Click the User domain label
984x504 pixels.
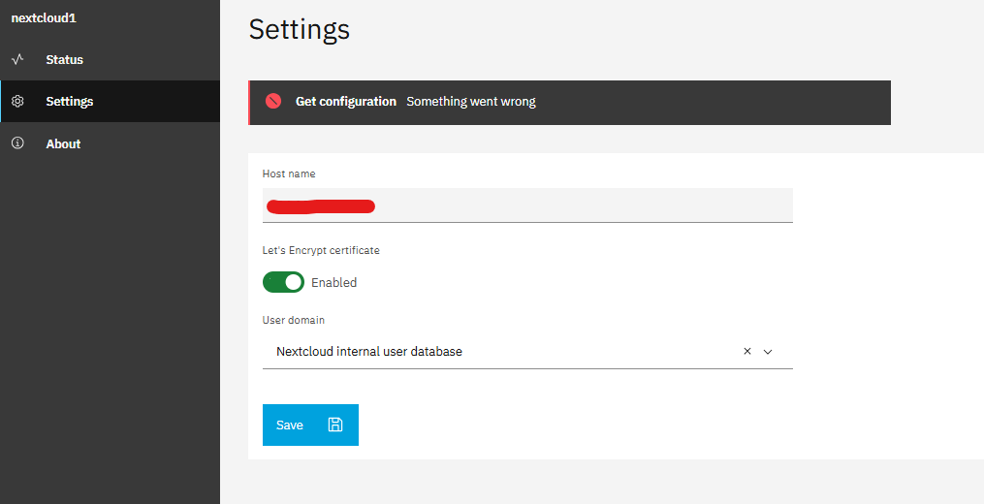pyautogui.click(x=293, y=320)
